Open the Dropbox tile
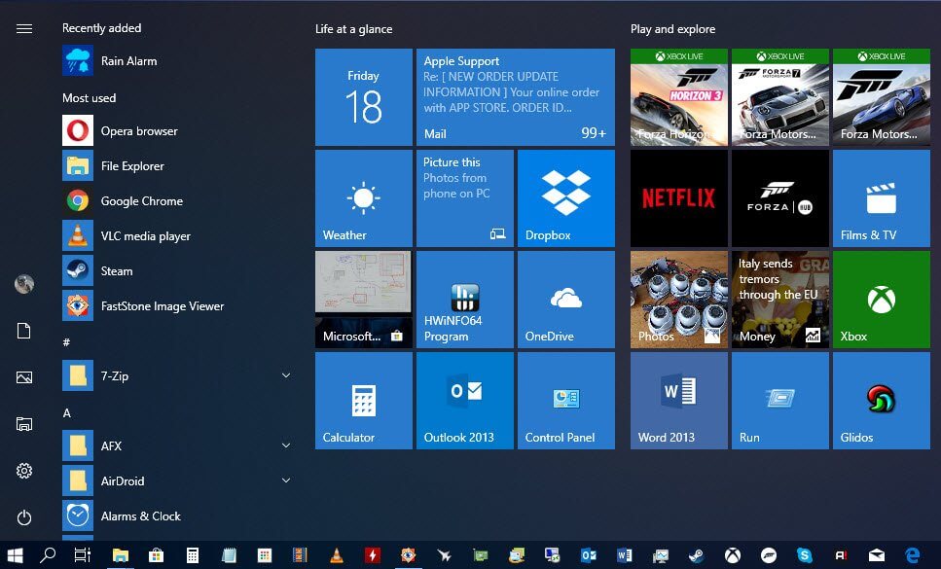The width and height of the screenshot is (941, 569). pos(565,198)
